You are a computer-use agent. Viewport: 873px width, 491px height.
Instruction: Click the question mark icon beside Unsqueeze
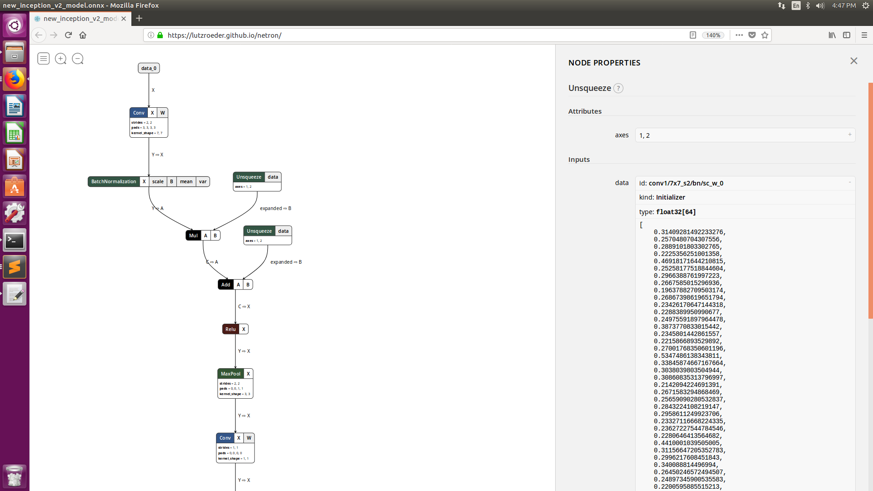[618, 88]
